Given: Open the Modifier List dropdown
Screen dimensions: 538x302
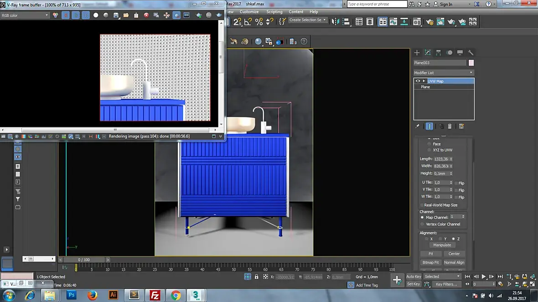Looking at the screenshot, I should pos(444,73).
